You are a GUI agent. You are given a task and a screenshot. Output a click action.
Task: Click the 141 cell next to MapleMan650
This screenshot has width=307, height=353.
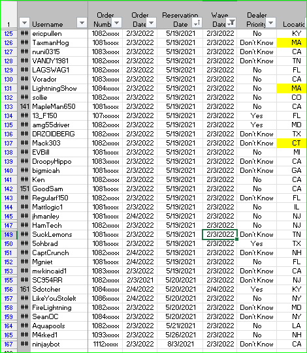pyautogui.click(x=24, y=107)
